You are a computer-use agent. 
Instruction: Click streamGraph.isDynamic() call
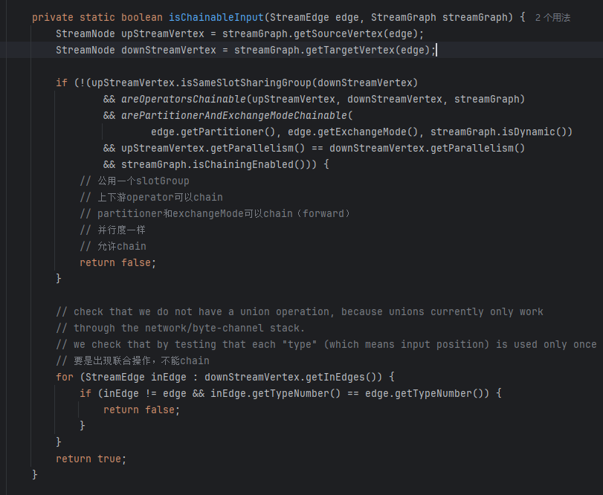point(498,132)
